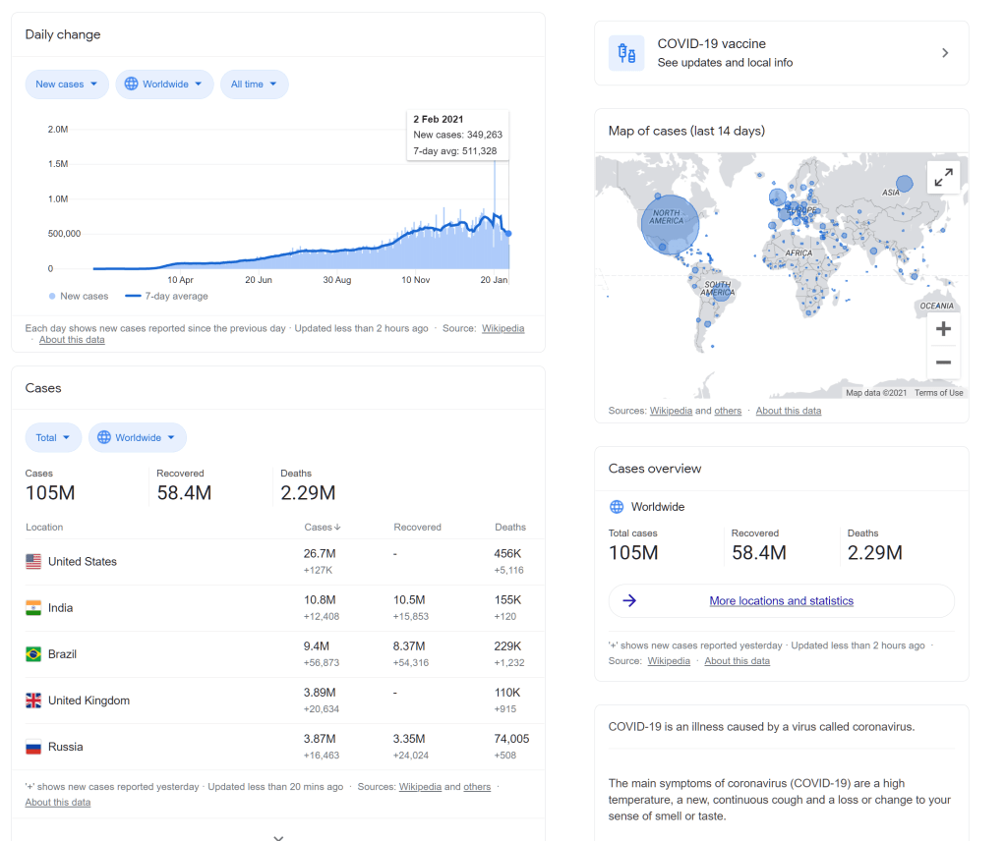
Task: Zoom in on the cases map
Action: [943, 329]
